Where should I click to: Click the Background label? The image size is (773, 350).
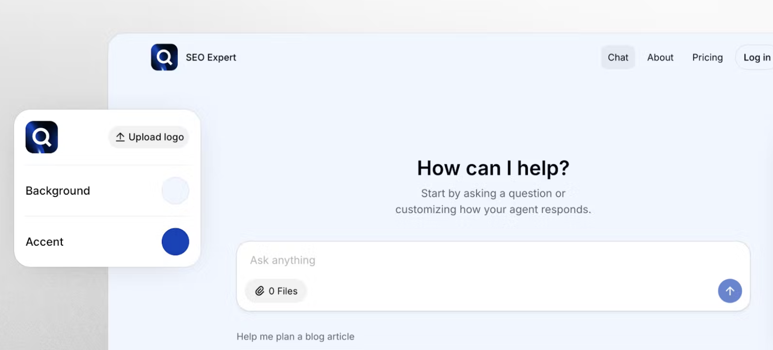pos(58,190)
